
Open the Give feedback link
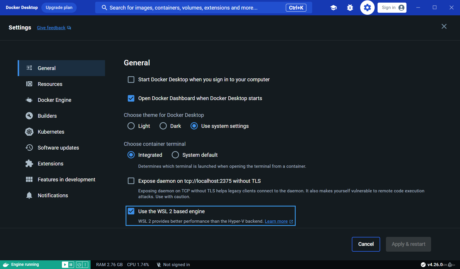point(51,28)
